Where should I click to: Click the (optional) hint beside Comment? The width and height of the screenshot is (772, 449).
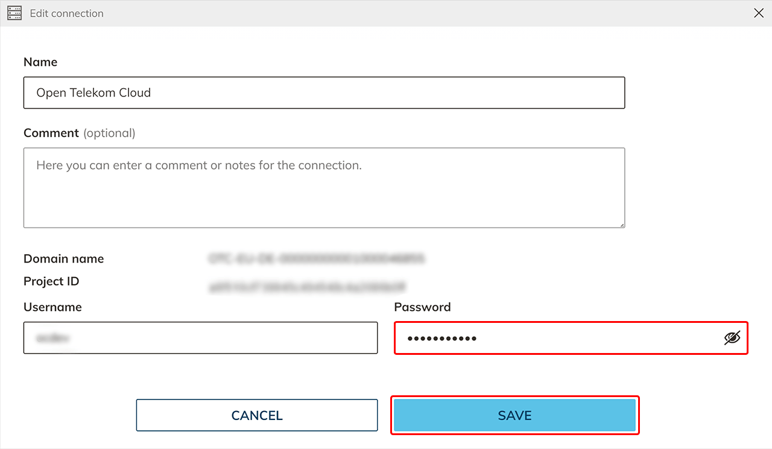click(109, 133)
